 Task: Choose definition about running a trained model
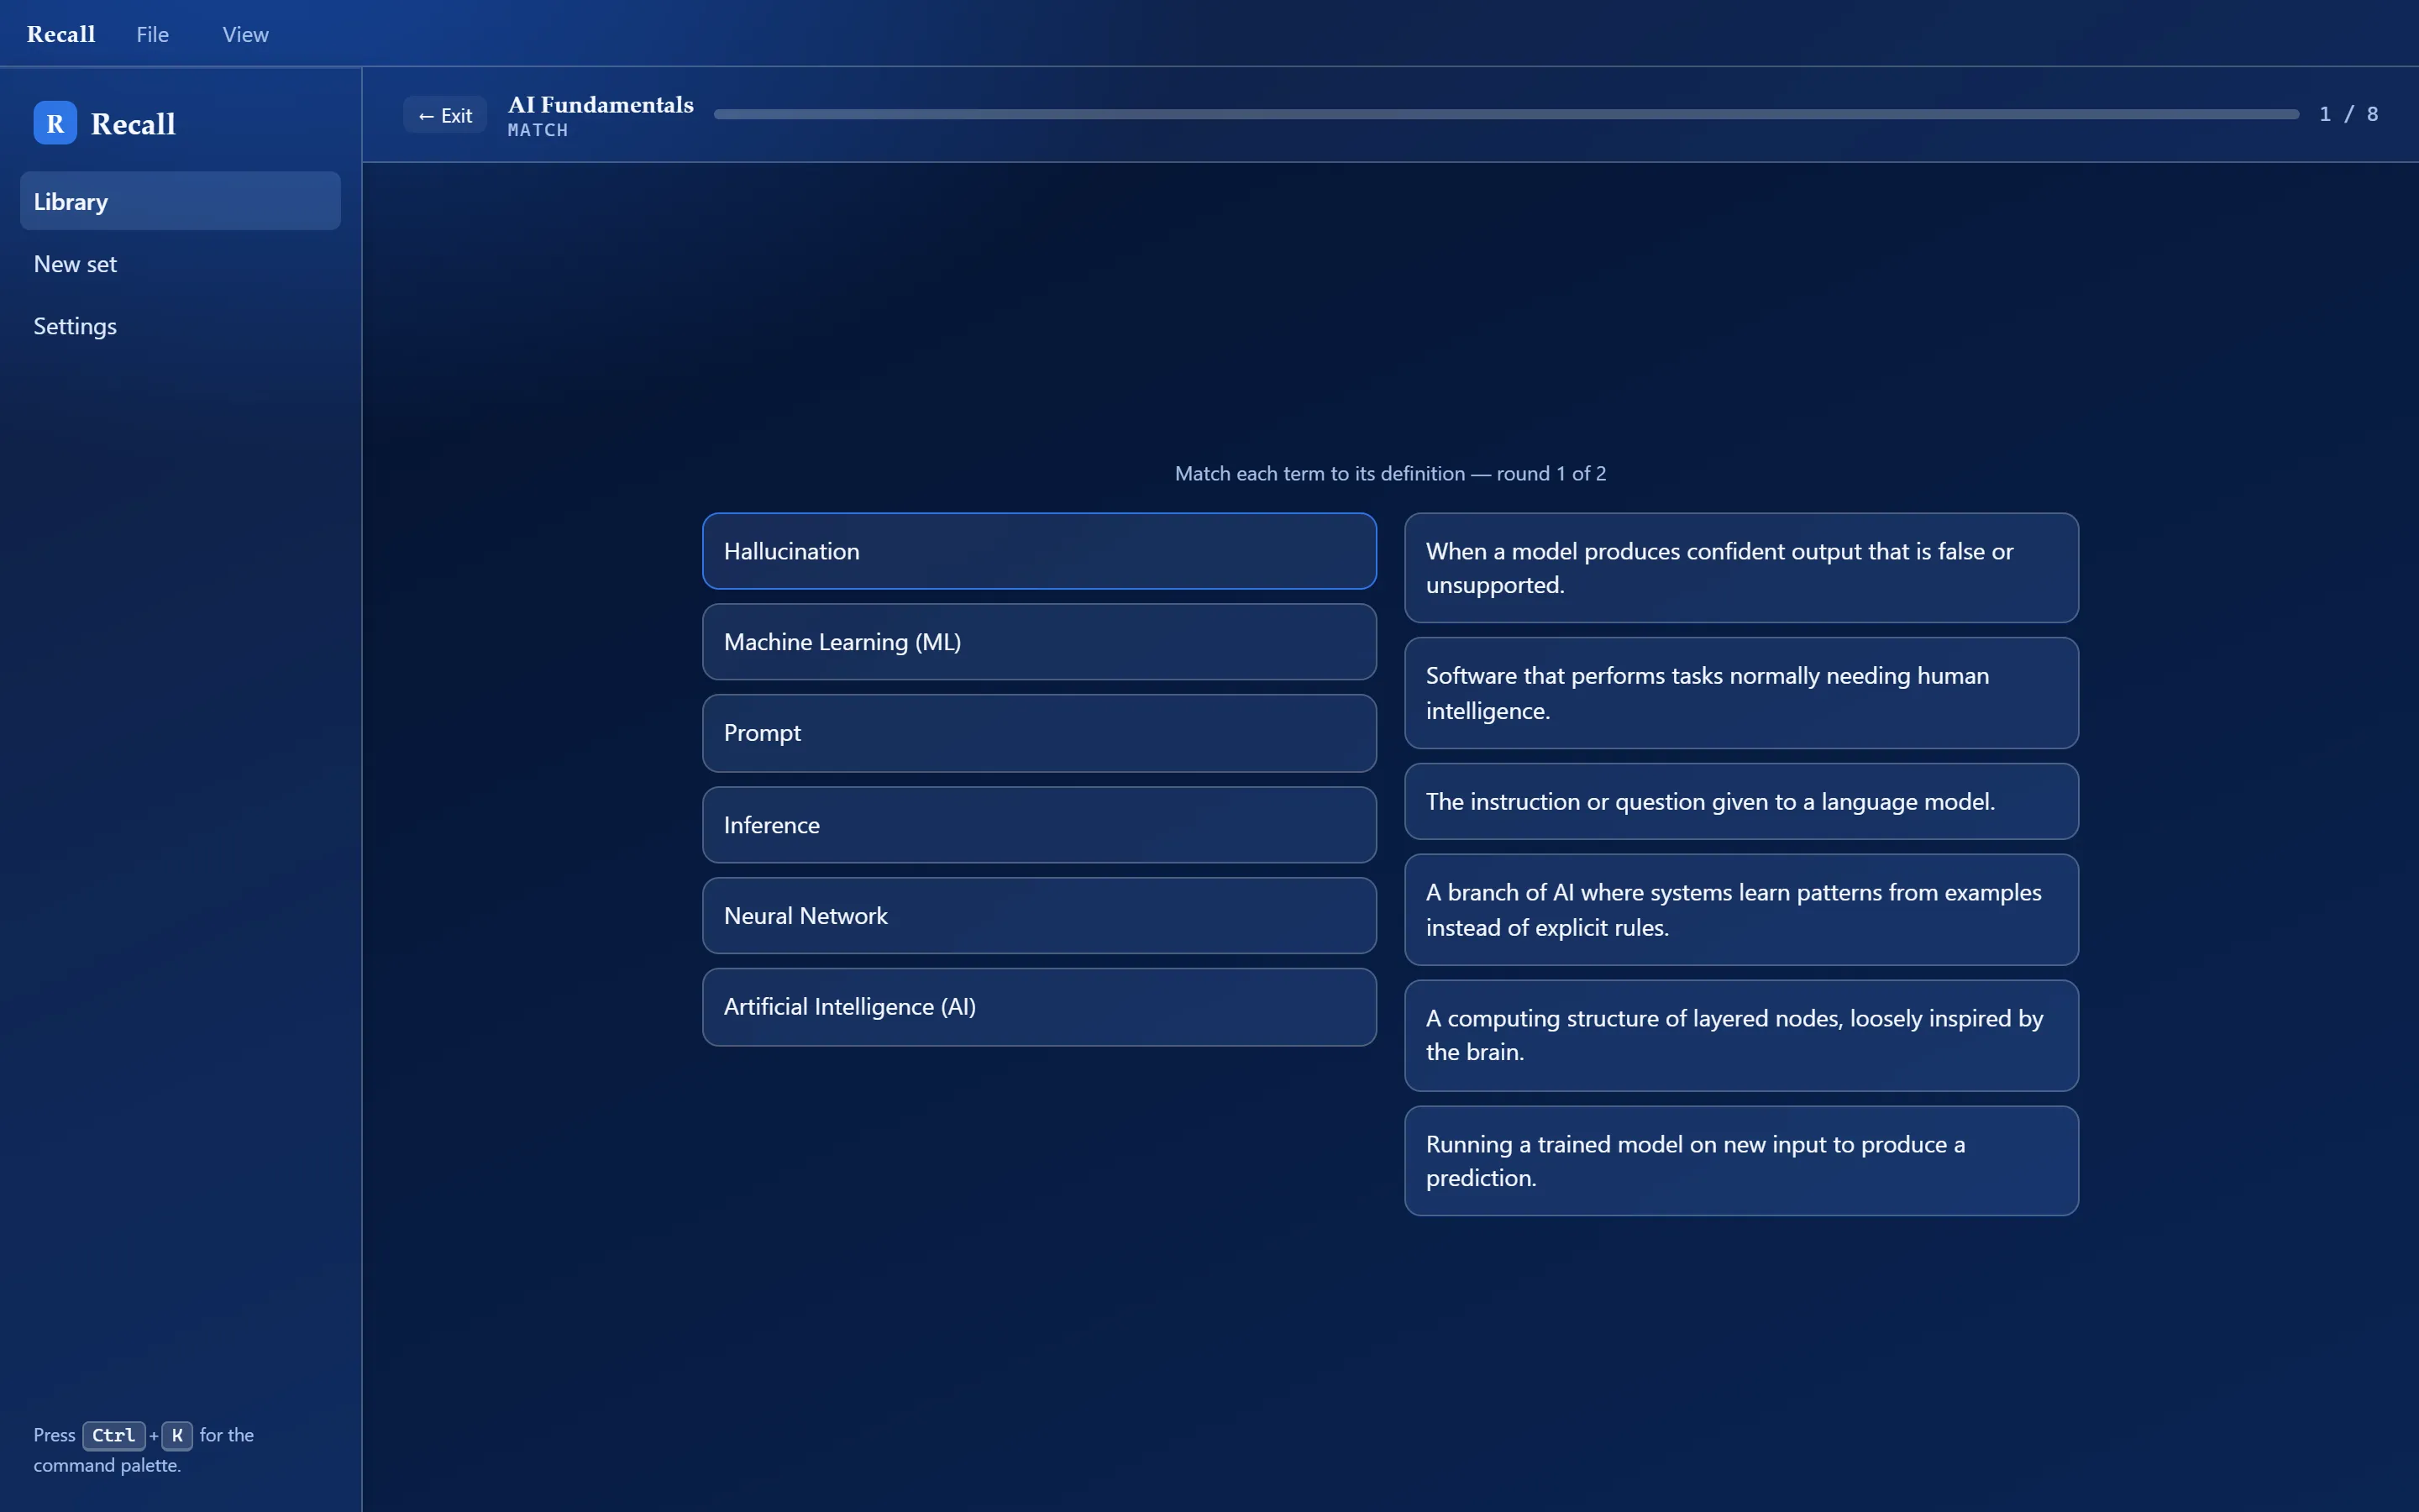tap(1741, 1161)
